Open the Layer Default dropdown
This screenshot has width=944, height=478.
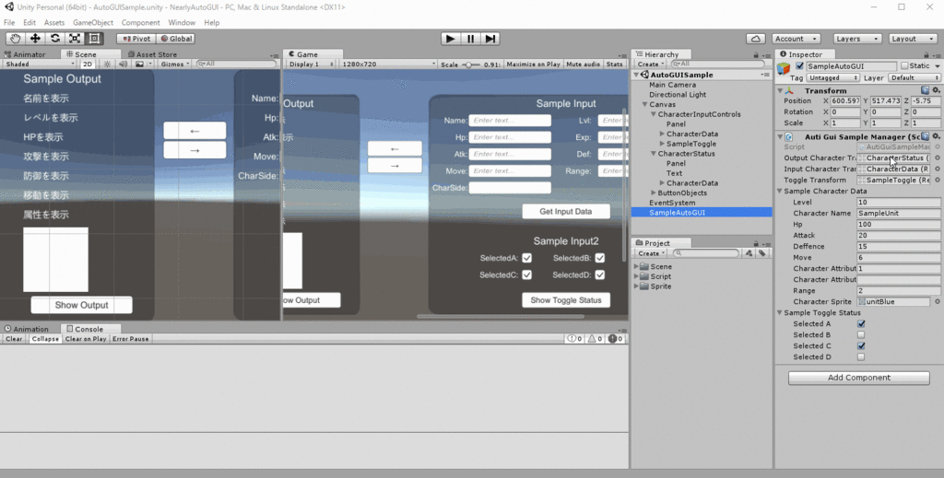pyautogui.click(x=914, y=77)
